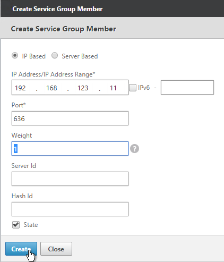Focus the first IP octet showing 192

[x=21, y=88]
